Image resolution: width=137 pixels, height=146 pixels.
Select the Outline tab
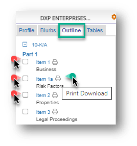tap(71, 30)
